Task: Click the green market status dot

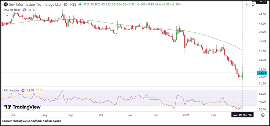Action: point(80,5)
